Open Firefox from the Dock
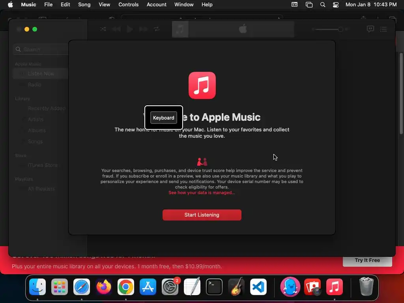 point(104,287)
